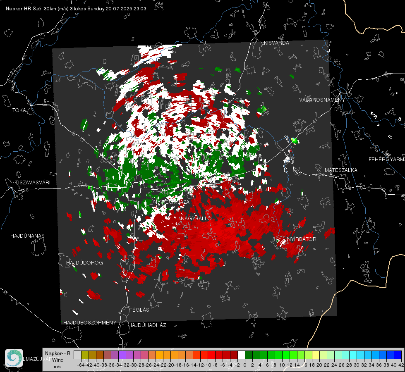
Task: Select the dark blue last legend swatch
Action: coord(398,355)
